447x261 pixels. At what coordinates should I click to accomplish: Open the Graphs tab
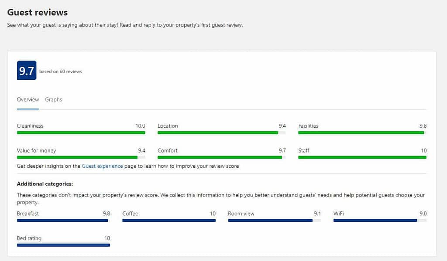(53, 100)
